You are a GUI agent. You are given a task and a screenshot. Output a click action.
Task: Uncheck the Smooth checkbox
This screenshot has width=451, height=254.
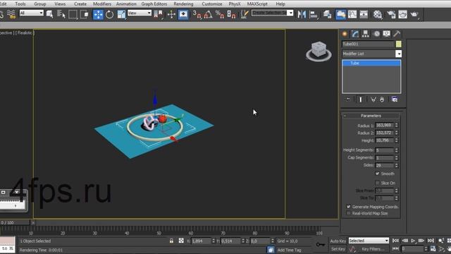click(x=378, y=174)
